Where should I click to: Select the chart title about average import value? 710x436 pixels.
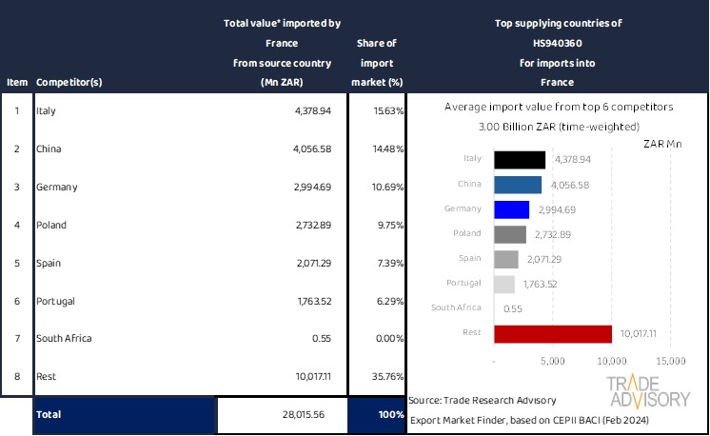[x=556, y=108]
